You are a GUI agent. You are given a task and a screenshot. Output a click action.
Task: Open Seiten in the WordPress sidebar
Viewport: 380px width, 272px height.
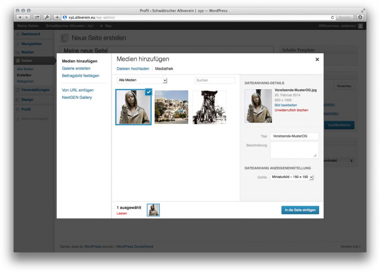coord(27,61)
